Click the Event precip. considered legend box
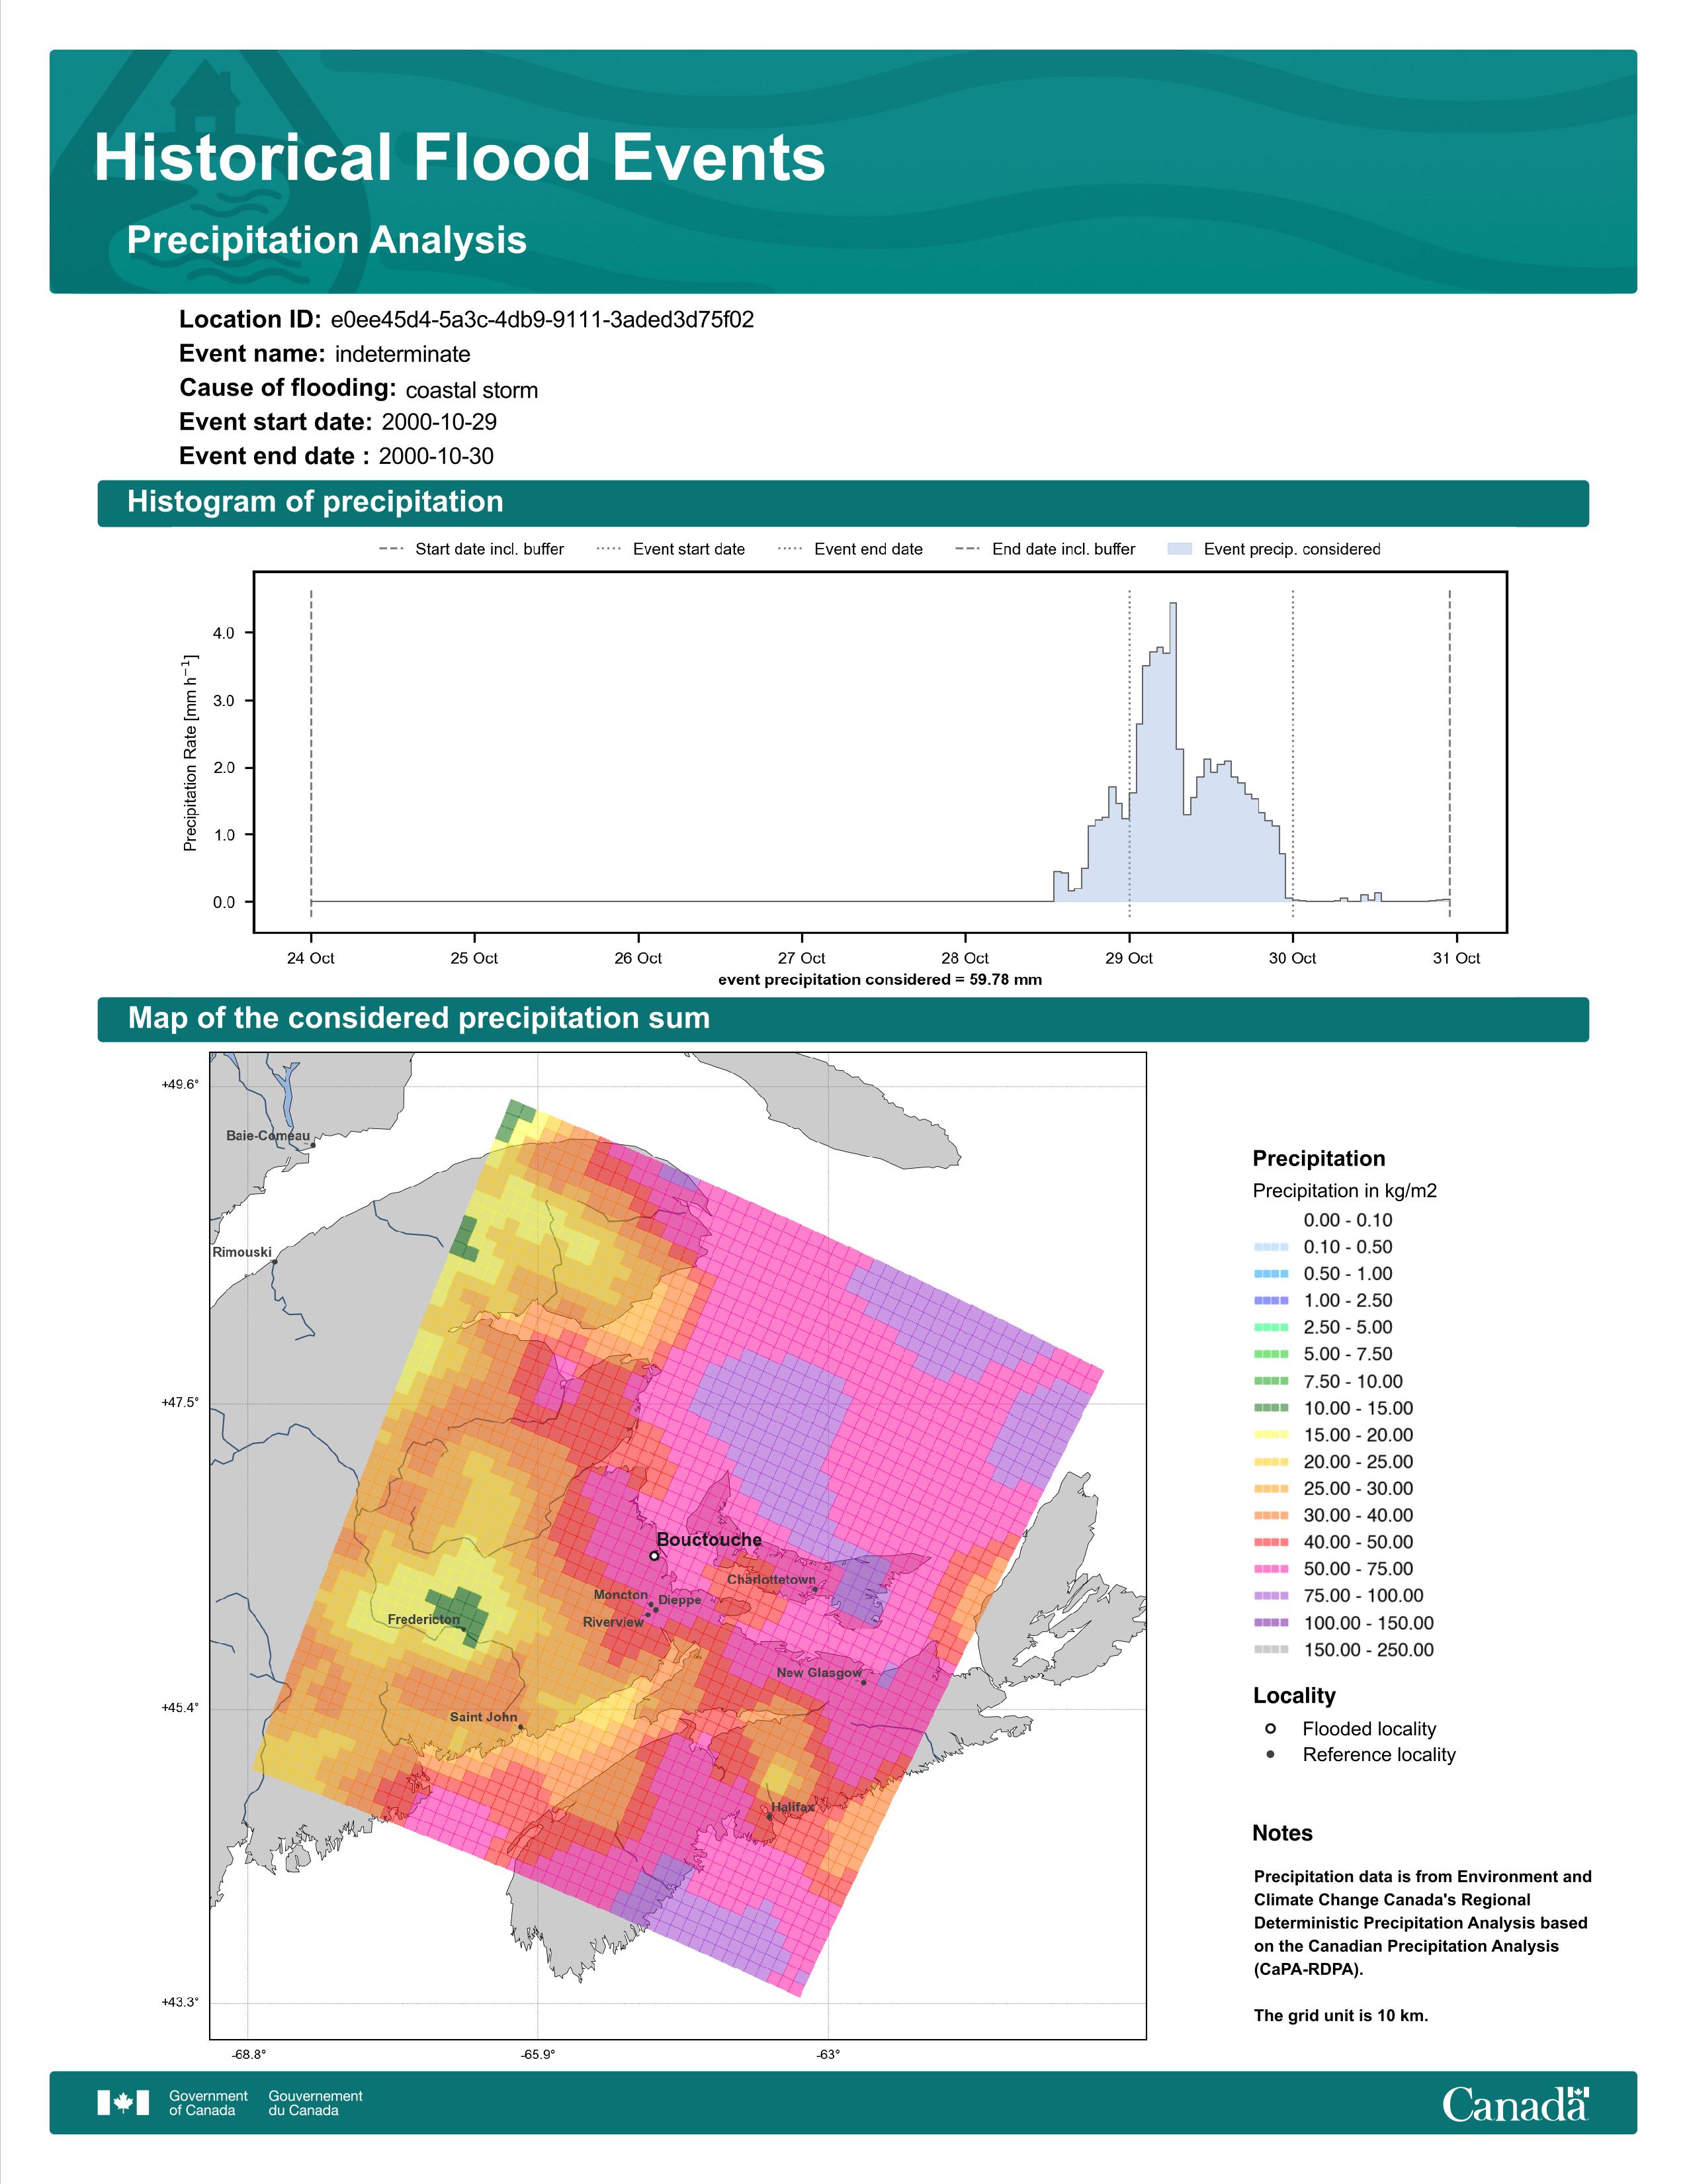 click(x=1180, y=549)
